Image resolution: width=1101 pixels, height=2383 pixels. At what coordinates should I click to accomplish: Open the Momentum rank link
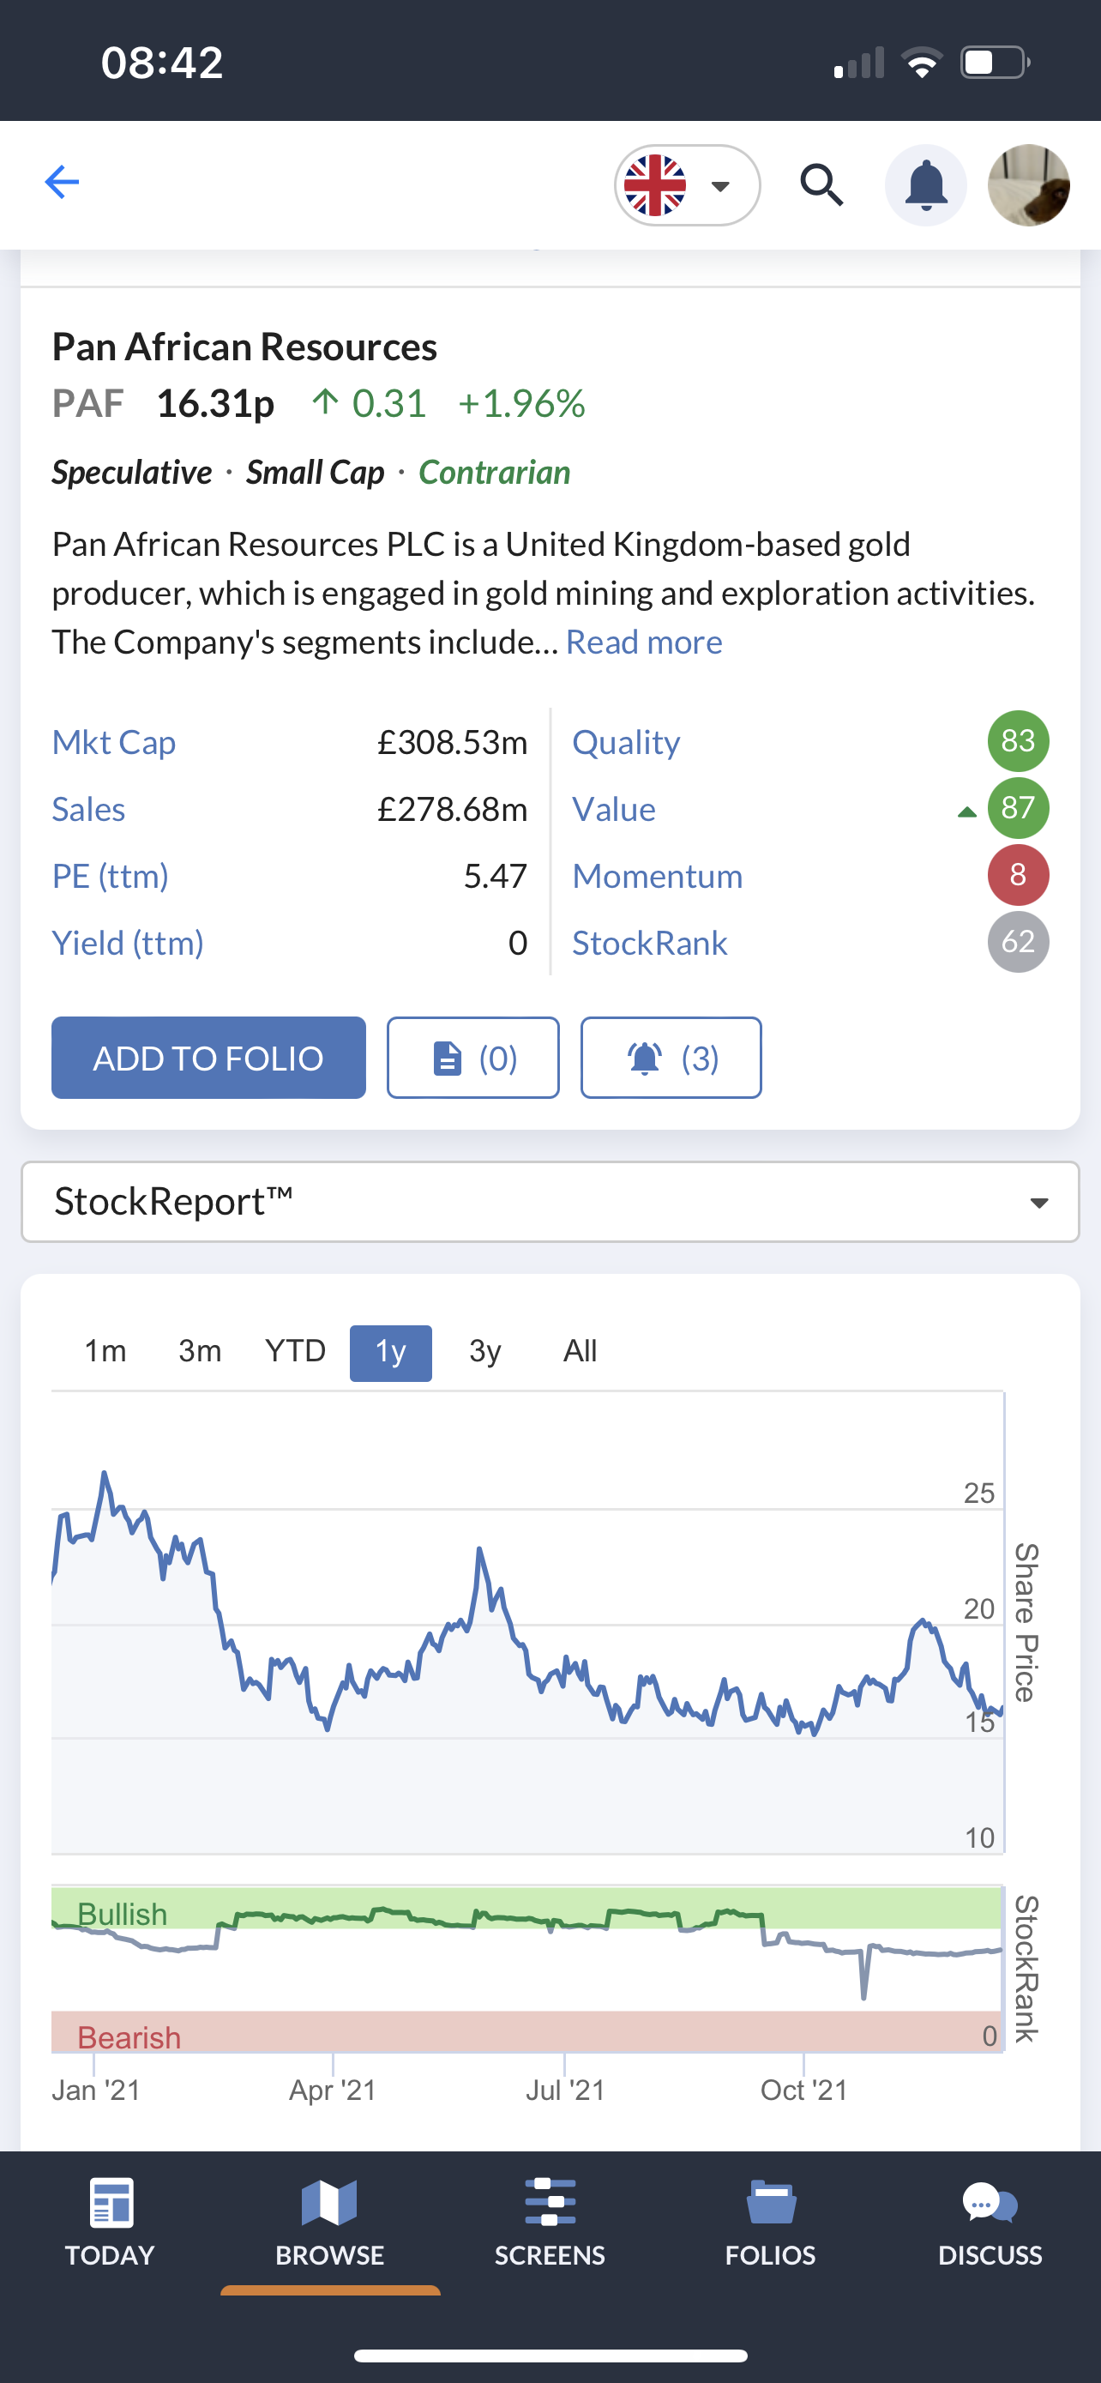pos(658,876)
